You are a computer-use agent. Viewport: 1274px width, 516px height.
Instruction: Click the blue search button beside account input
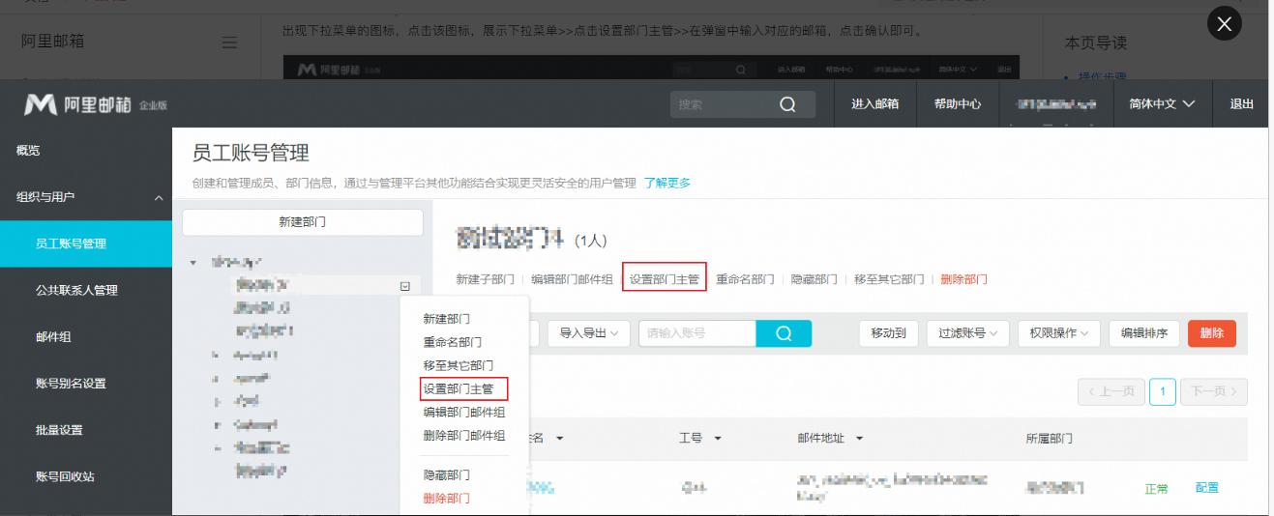click(784, 333)
